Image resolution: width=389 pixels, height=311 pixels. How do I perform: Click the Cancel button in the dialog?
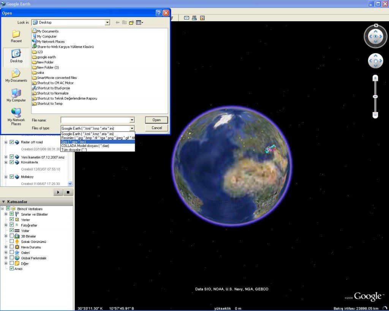click(x=157, y=128)
